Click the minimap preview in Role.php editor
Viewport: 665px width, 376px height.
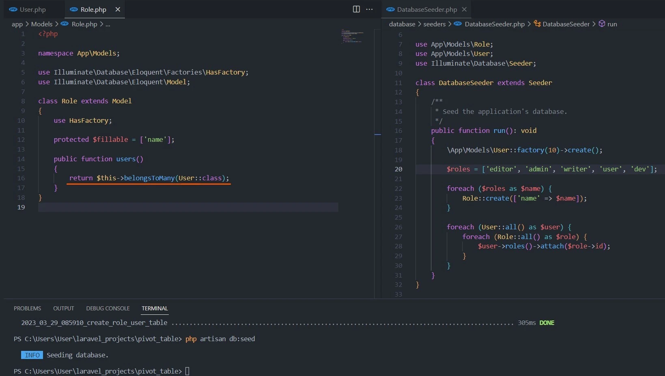351,36
